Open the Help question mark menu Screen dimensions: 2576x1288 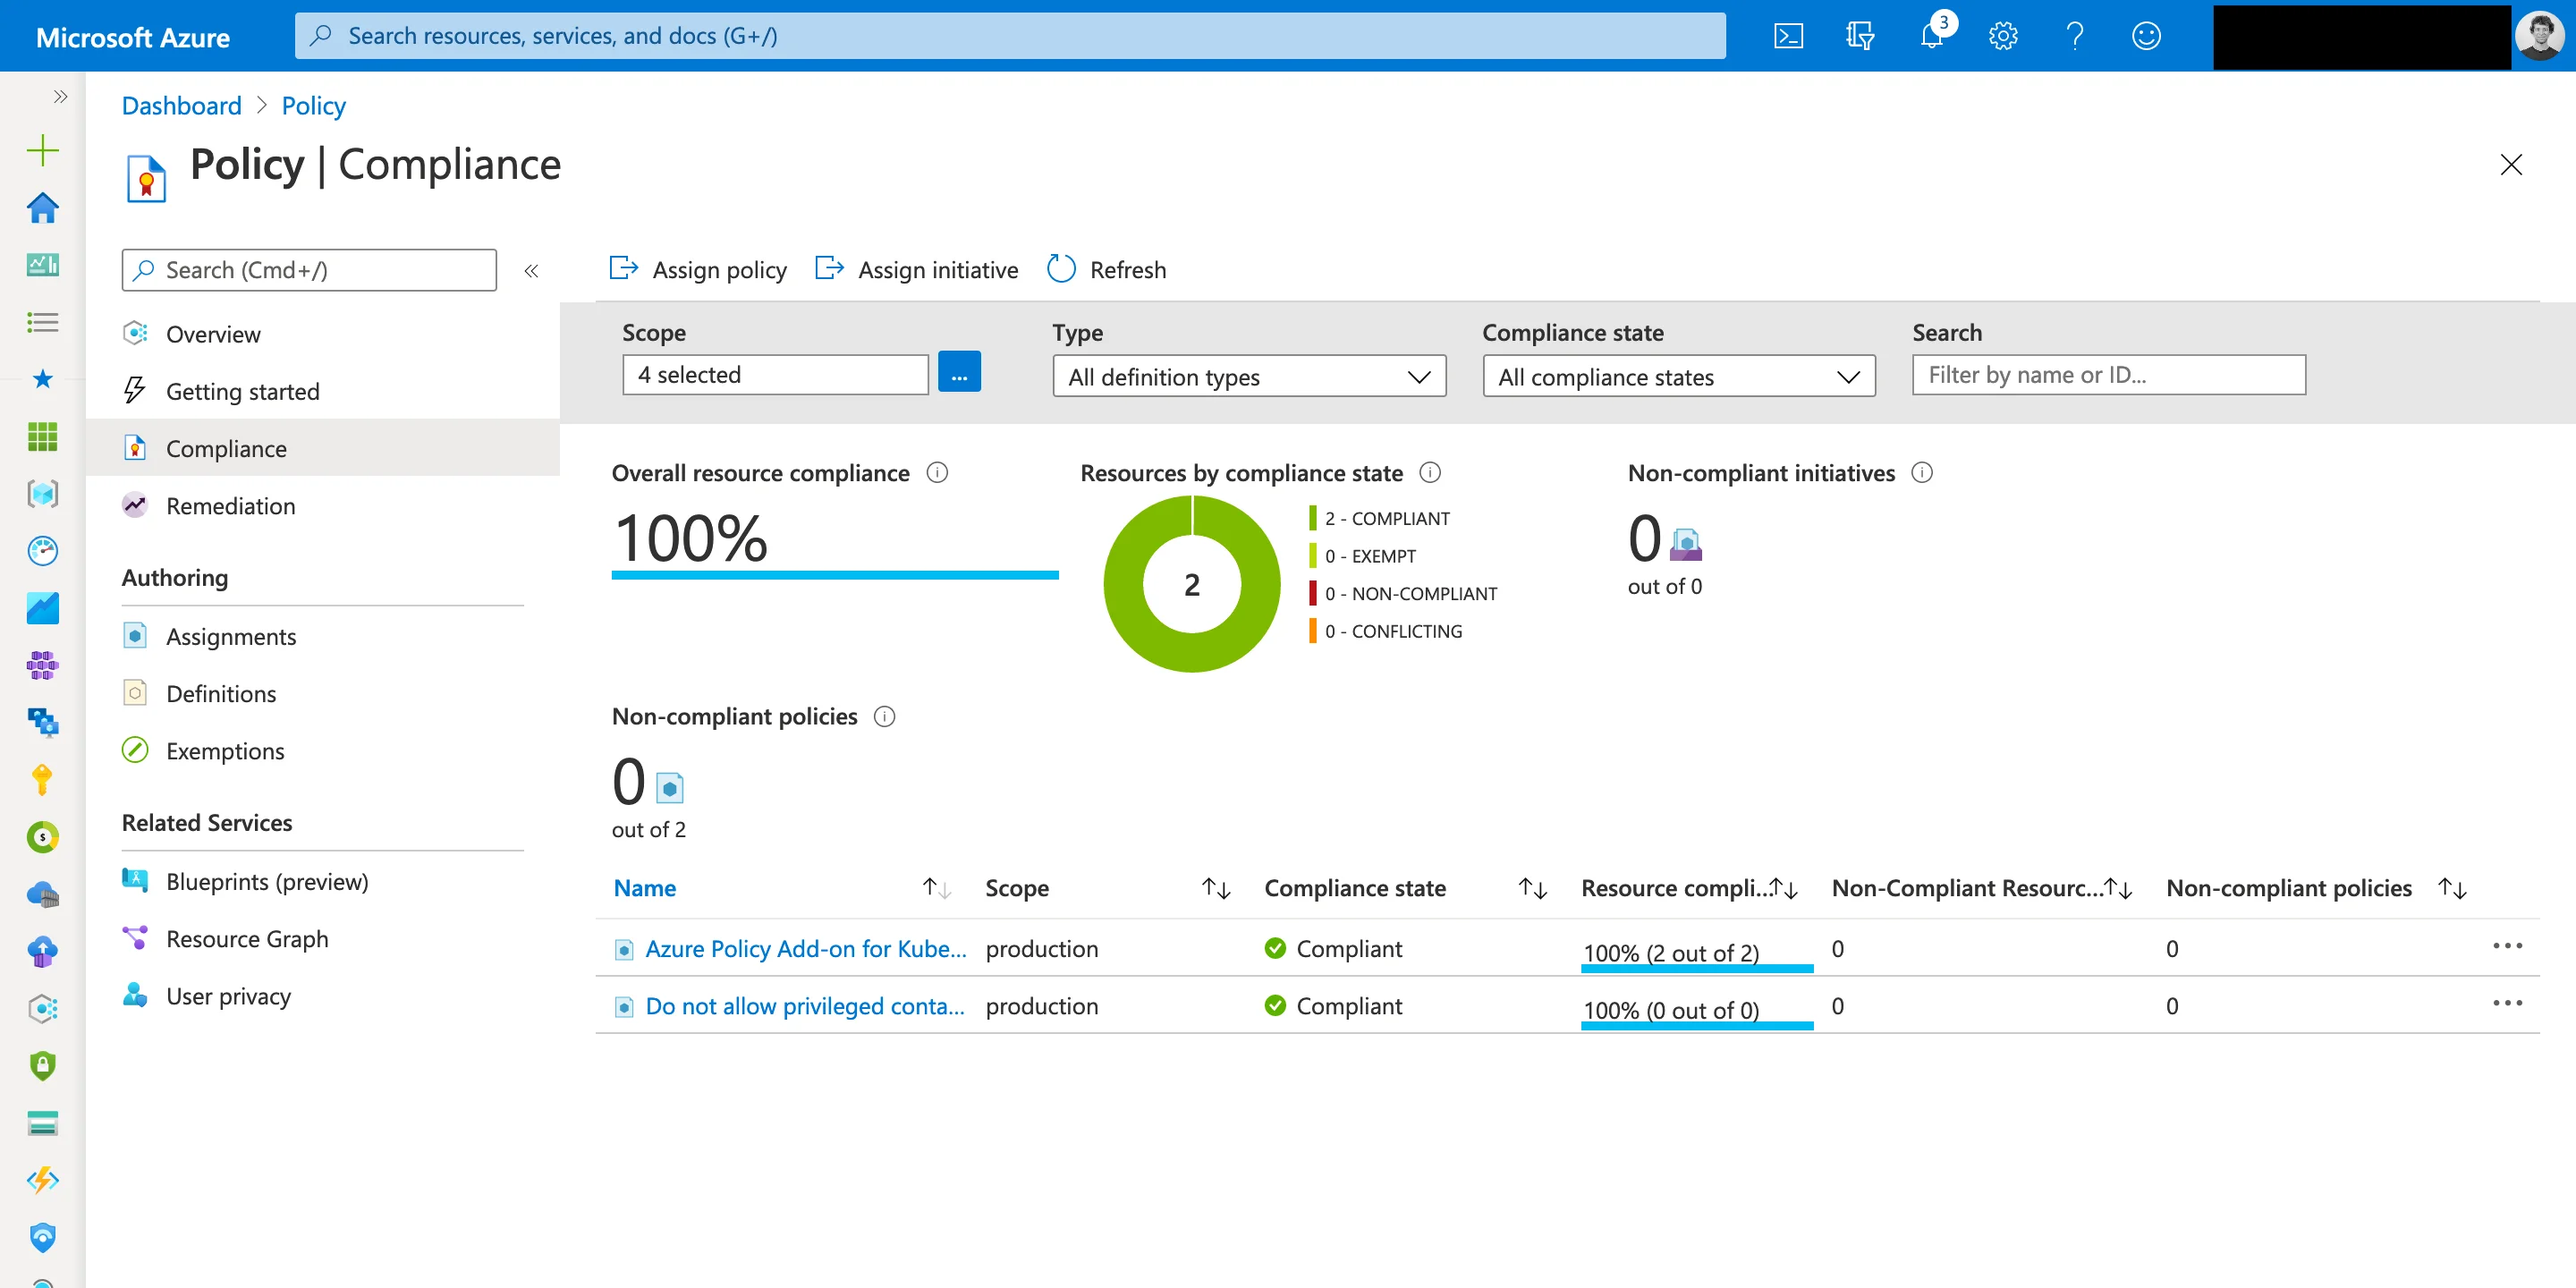tap(2074, 35)
